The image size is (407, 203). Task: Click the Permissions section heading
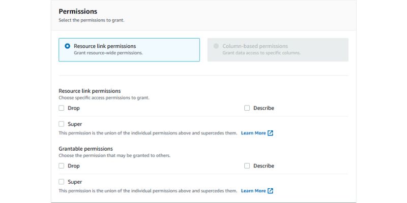[x=78, y=11]
